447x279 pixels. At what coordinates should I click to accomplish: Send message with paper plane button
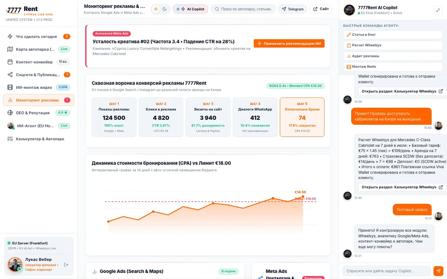[438, 271]
